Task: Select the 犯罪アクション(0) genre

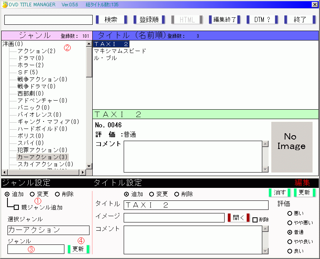Action: 42,150
